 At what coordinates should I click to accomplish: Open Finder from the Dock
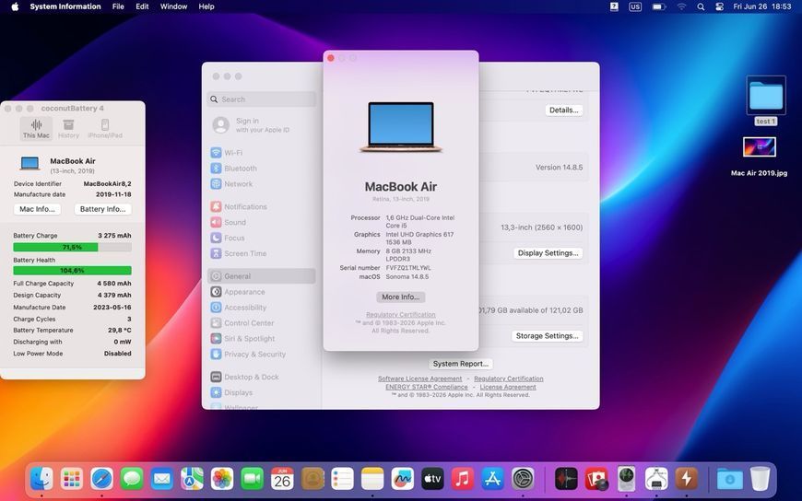point(41,479)
